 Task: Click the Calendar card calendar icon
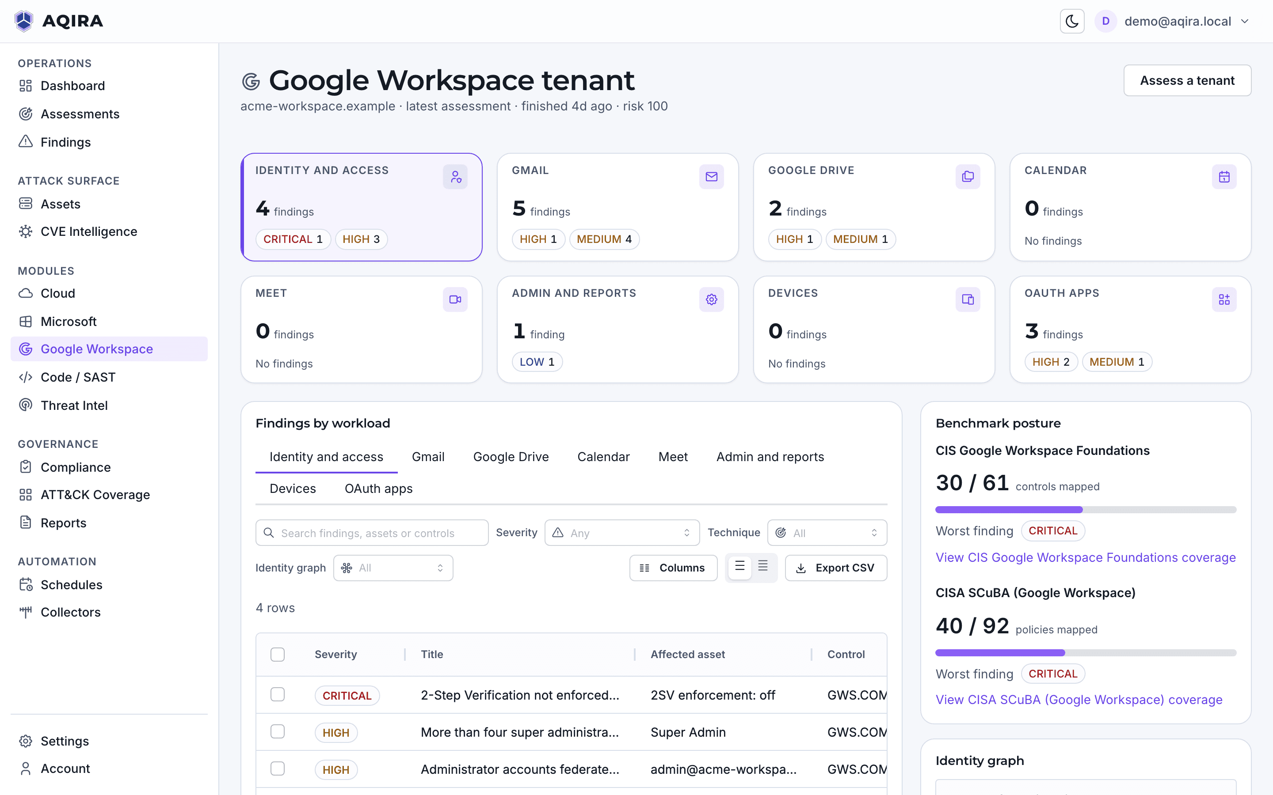pos(1224,177)
